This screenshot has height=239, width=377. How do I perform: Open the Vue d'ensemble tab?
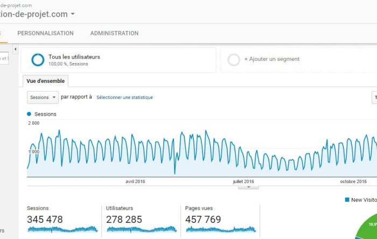point(45,81)
